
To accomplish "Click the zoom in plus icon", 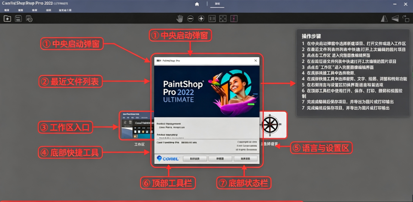I will [x=201, y=19].
